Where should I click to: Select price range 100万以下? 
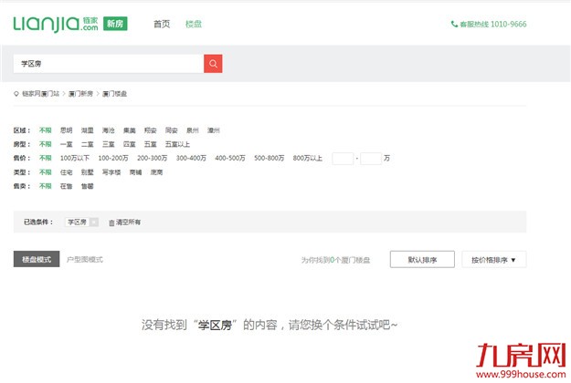point(75,158)
